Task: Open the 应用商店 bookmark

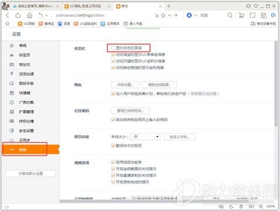Action: [x=110, y=24]
